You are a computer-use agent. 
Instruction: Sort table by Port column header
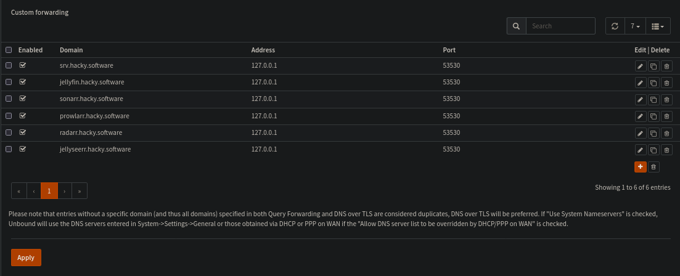(x=449, y=50)
